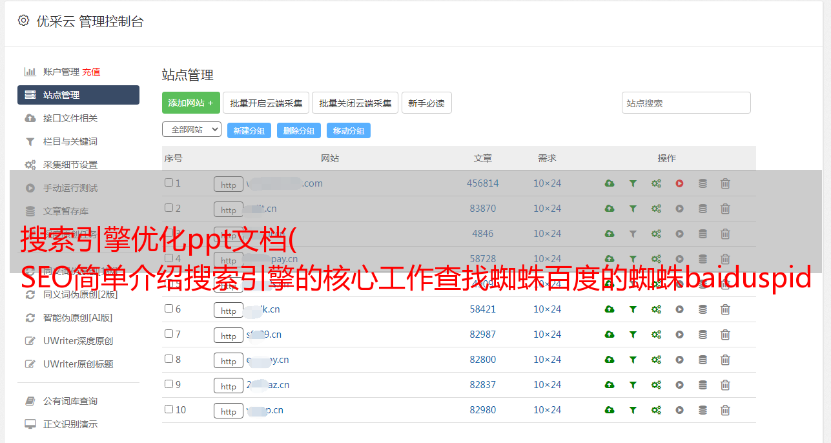Open 智能伪原创[AI版] menu entry

(x=78, y=318)
